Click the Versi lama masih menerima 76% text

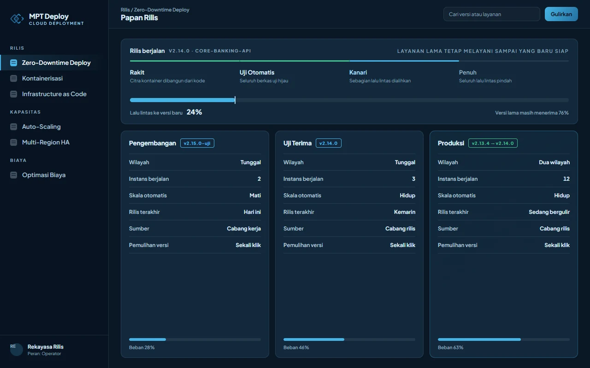point(532,113)
